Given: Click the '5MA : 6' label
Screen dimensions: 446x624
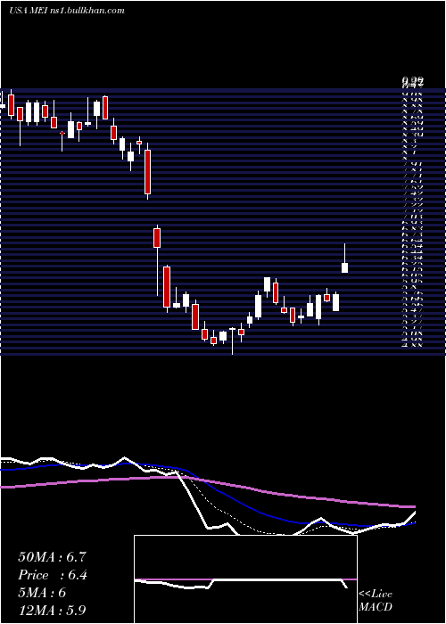Looking at the screenshot, I should tap(42, 593).
